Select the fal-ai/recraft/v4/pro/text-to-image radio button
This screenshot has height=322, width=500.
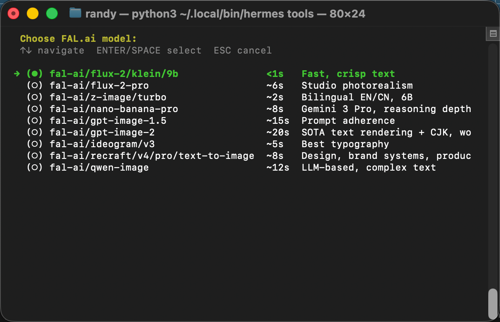coord(34,156)
